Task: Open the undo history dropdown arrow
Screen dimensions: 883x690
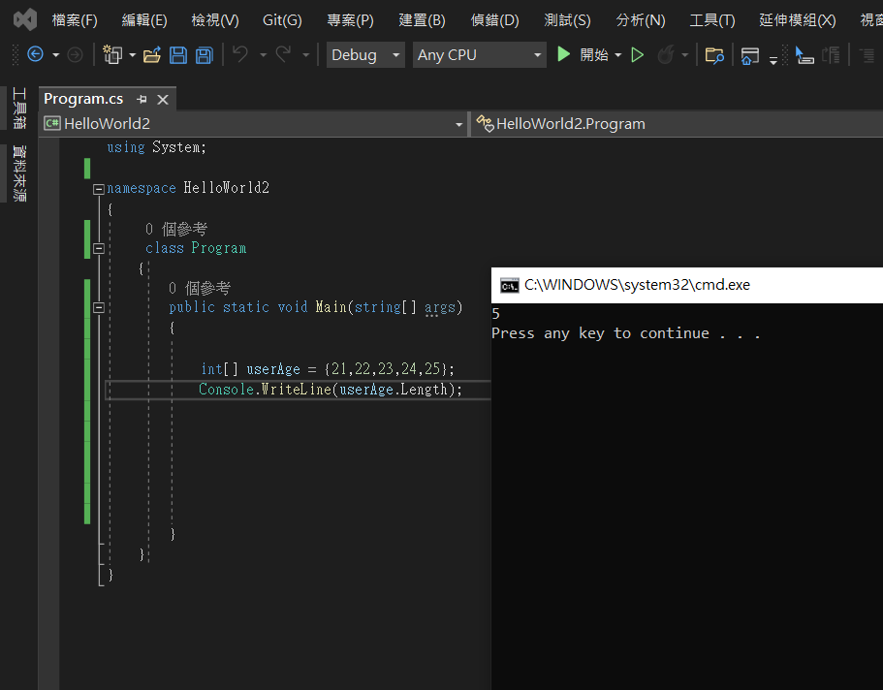Action: [263, 55]
